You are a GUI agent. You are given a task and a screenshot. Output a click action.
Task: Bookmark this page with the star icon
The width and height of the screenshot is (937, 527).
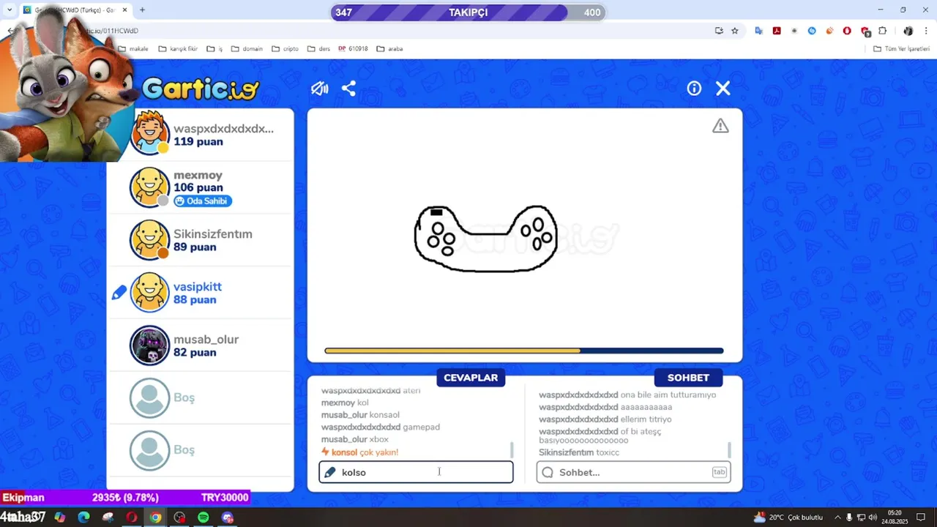735,31
